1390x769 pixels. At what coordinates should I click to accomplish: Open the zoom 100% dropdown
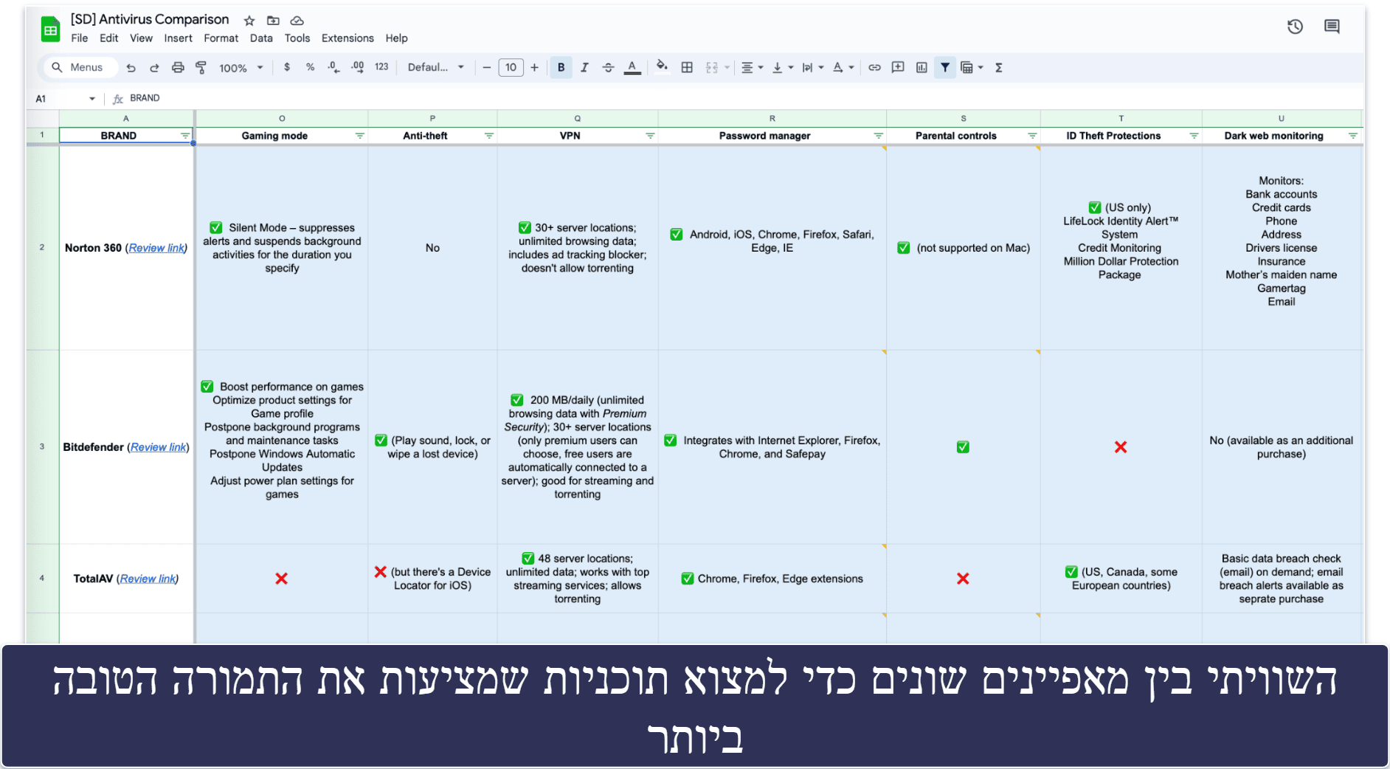pos(241,68)
